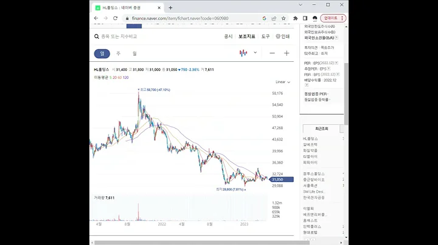Toggle the 5-day moving average
Screen dimensions: 438x245
click(110, 78)
